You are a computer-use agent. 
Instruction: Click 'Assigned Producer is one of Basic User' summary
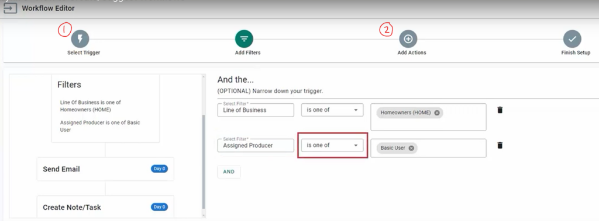[100, 126]
